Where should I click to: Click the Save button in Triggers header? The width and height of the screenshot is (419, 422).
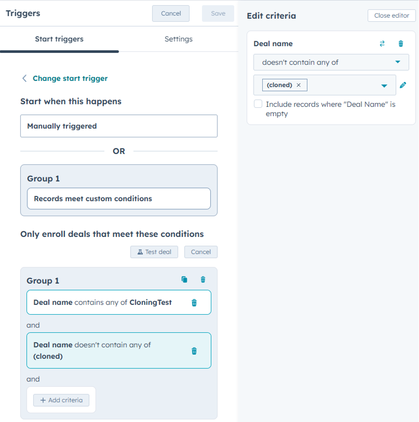point(218,13)
